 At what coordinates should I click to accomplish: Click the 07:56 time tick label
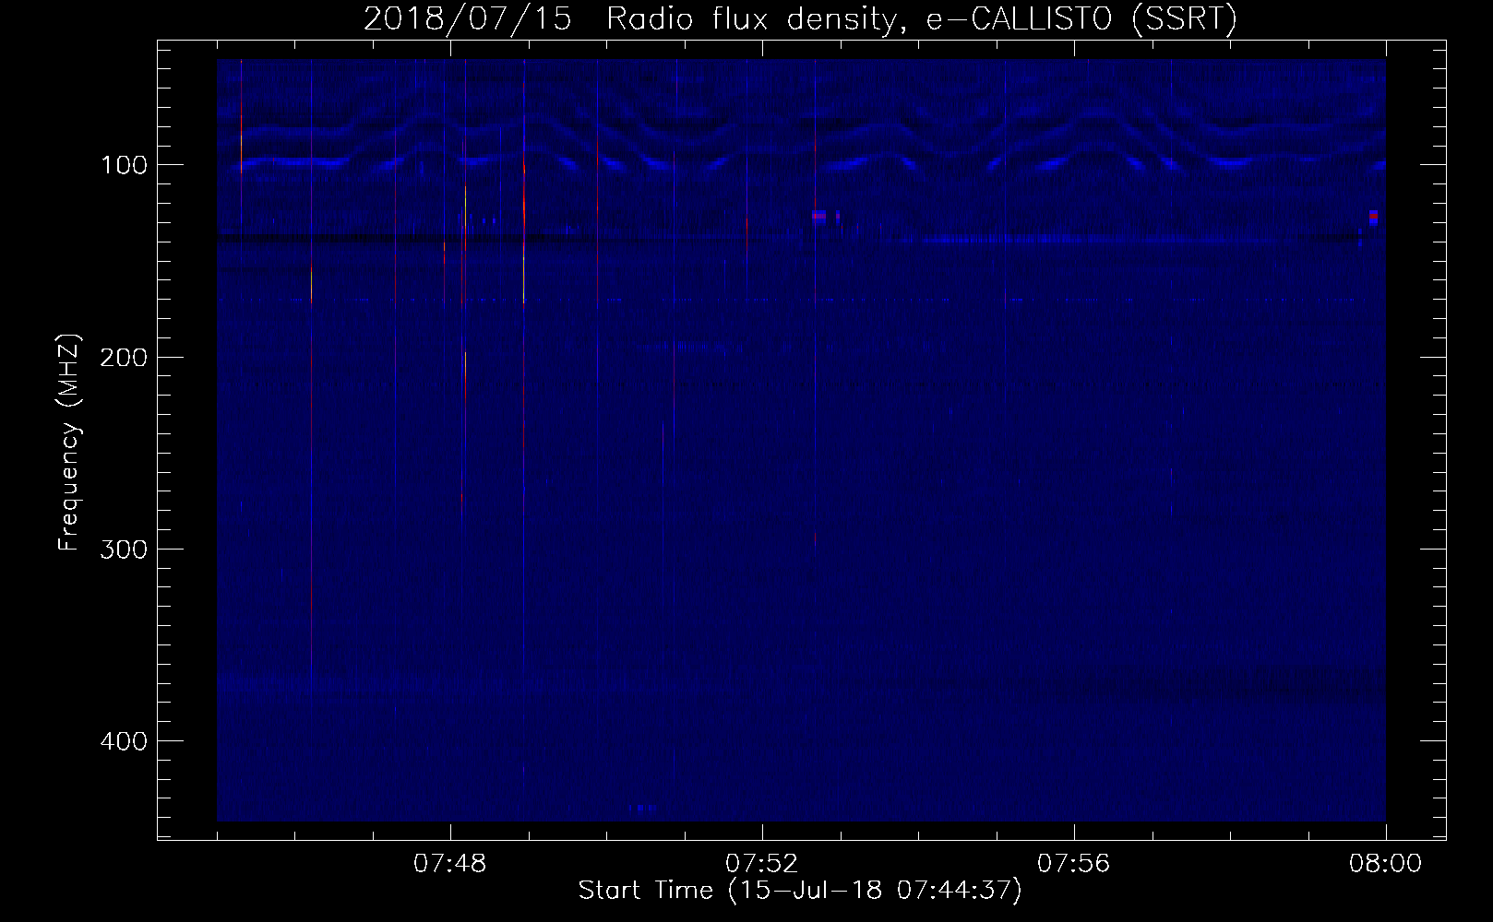(x=1073, y=864)
